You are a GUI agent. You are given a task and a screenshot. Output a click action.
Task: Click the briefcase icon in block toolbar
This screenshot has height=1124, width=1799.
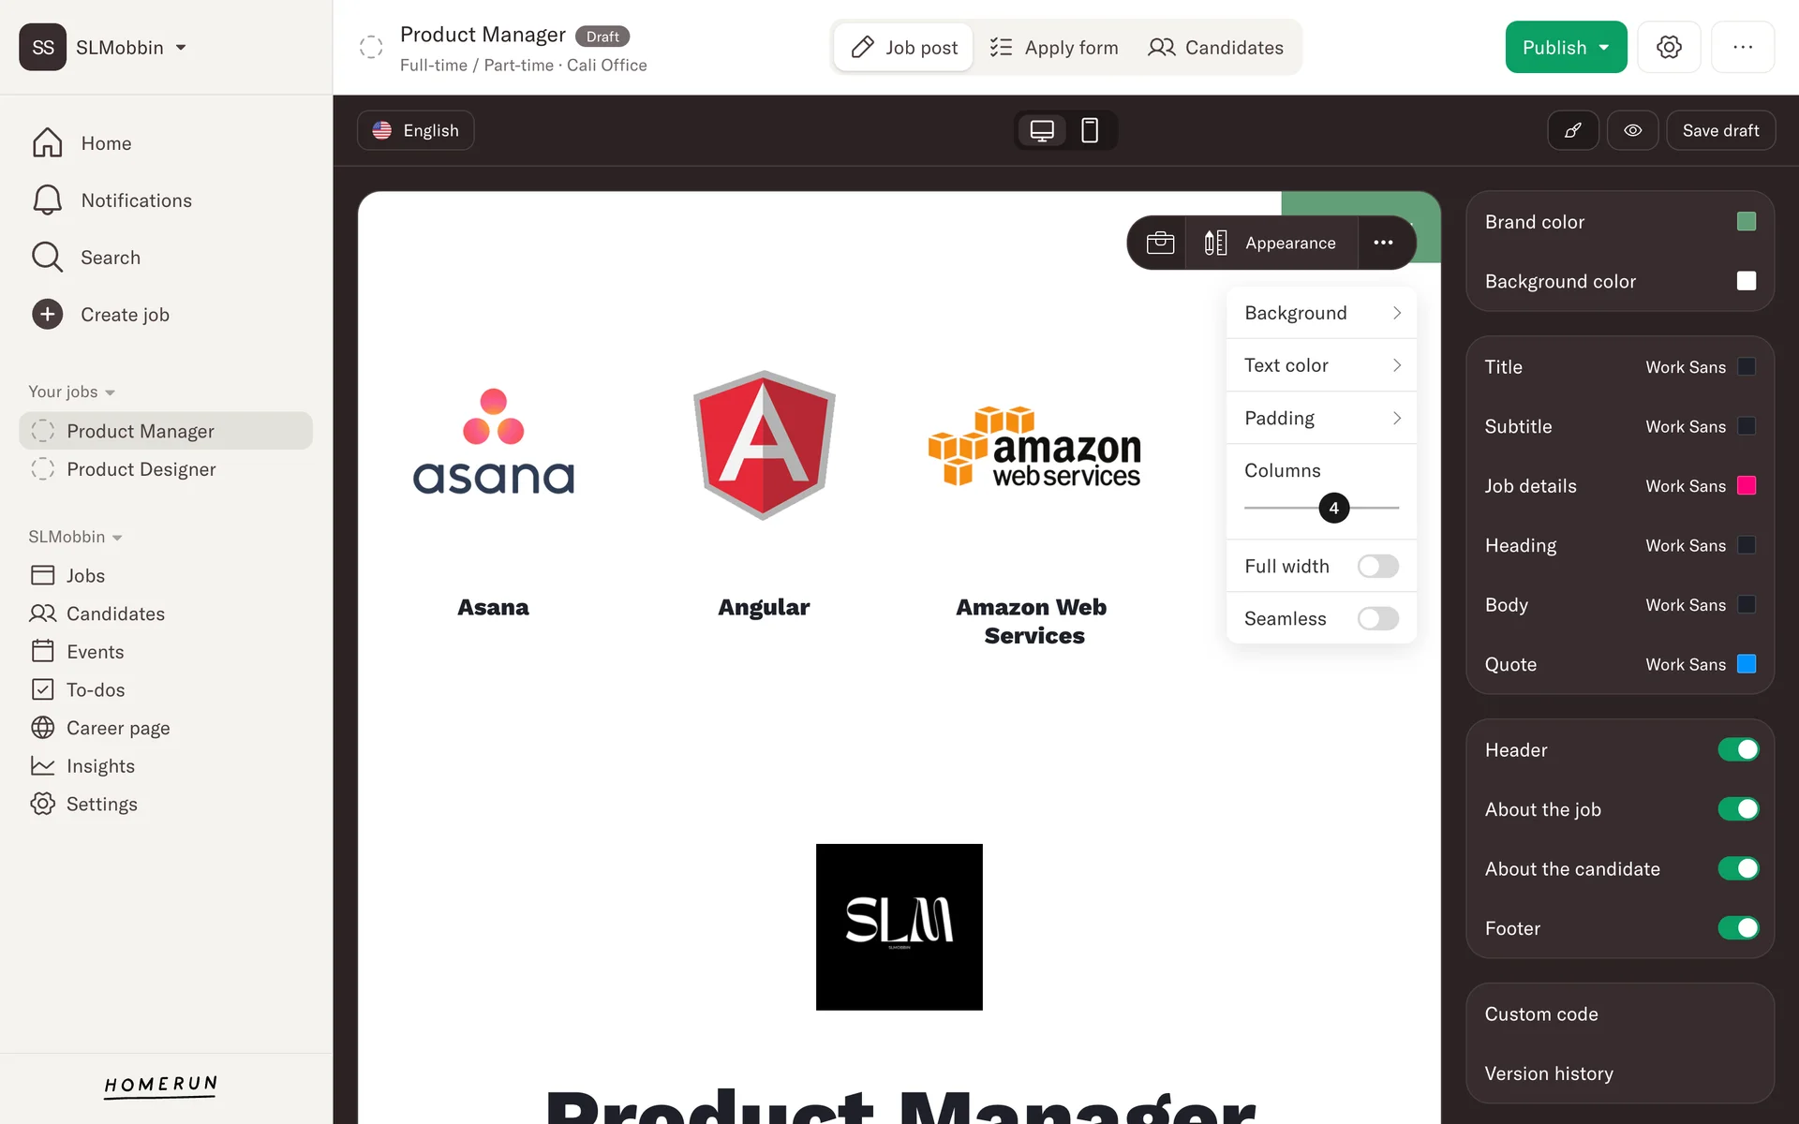[x=1160, y=243]
